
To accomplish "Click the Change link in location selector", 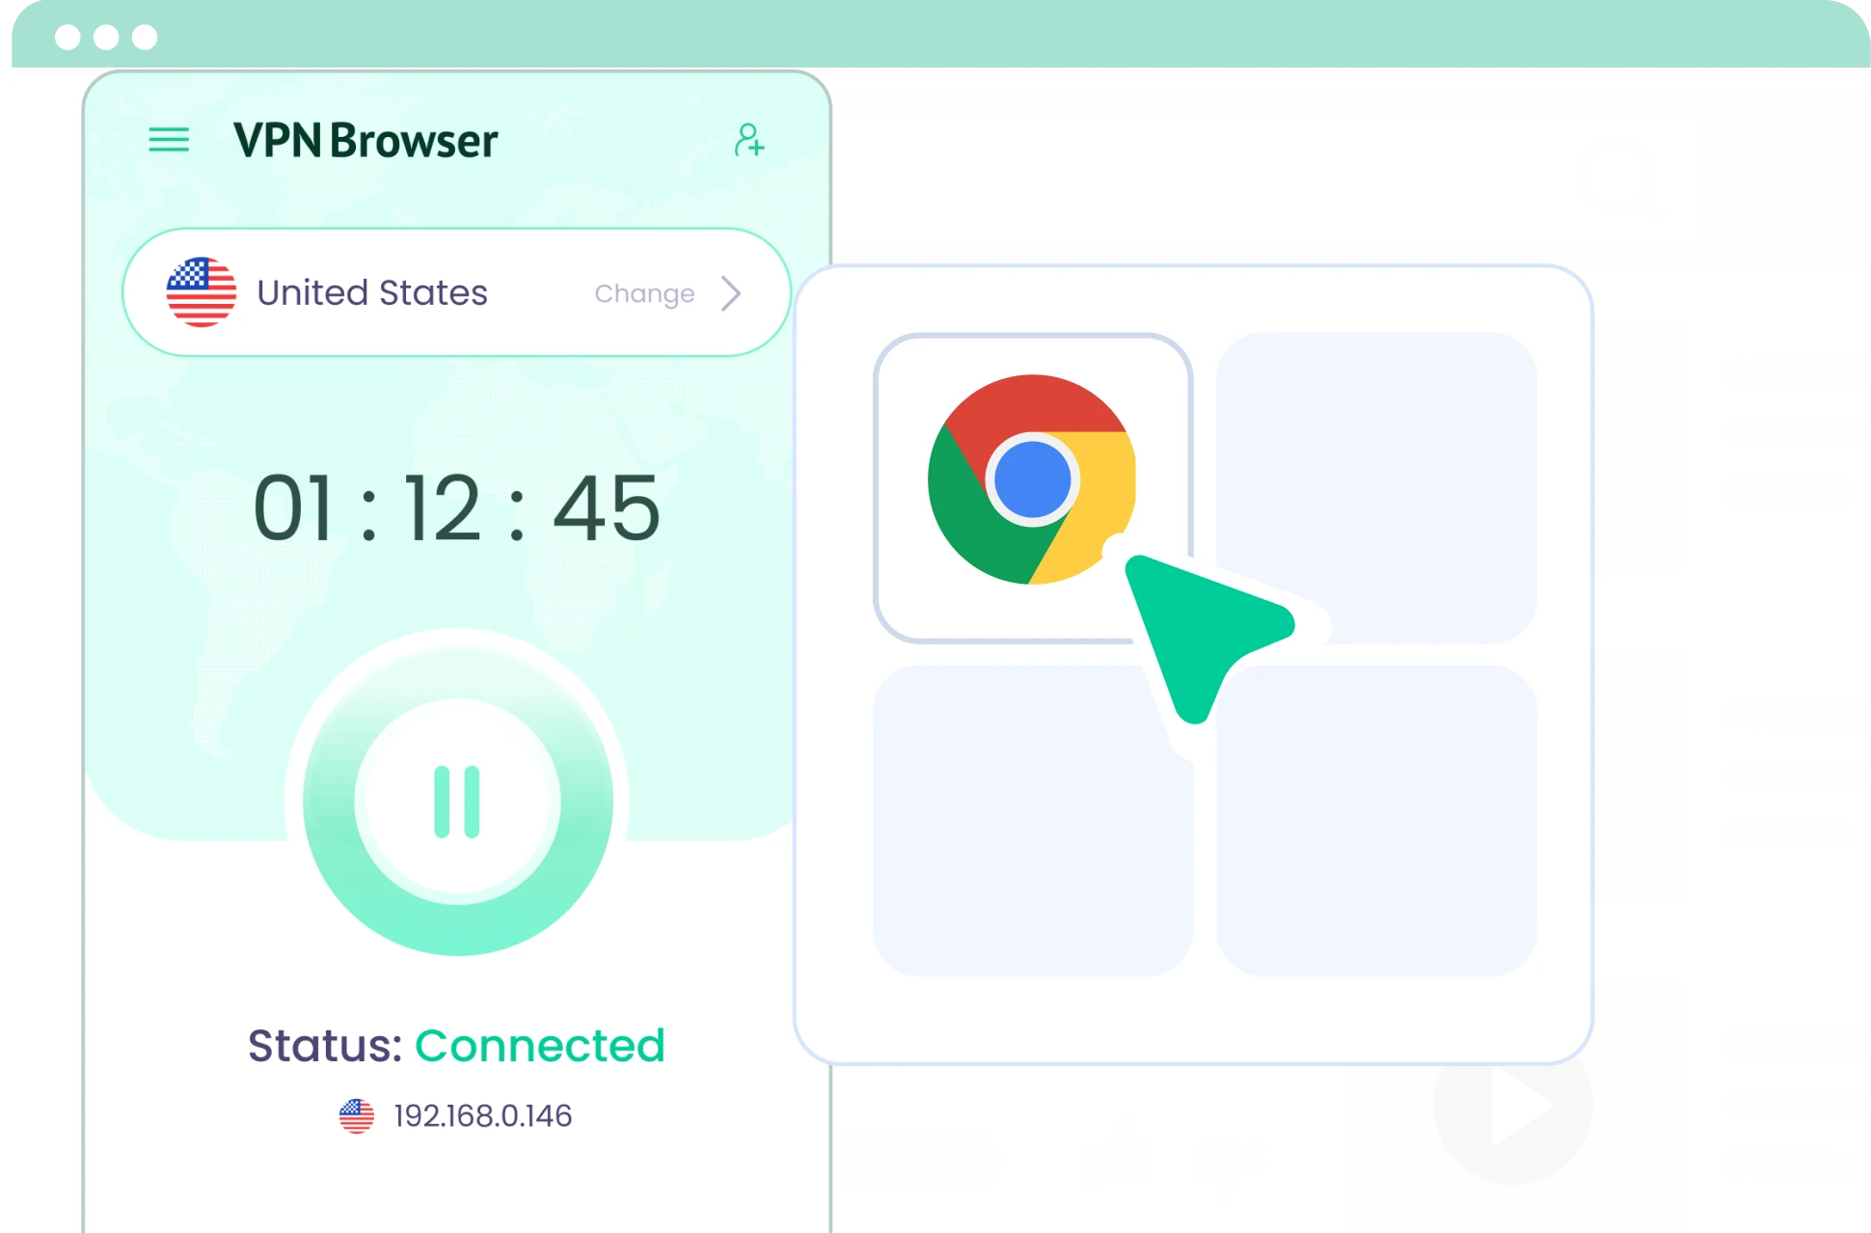I will (x=644, y=293).
